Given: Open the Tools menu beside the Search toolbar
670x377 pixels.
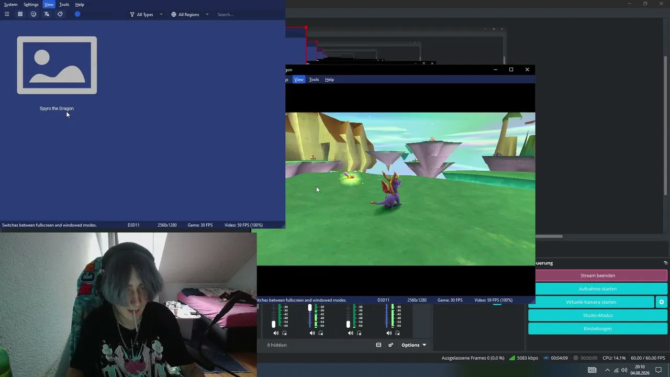Looking at the screenshot, I should 64,4.
